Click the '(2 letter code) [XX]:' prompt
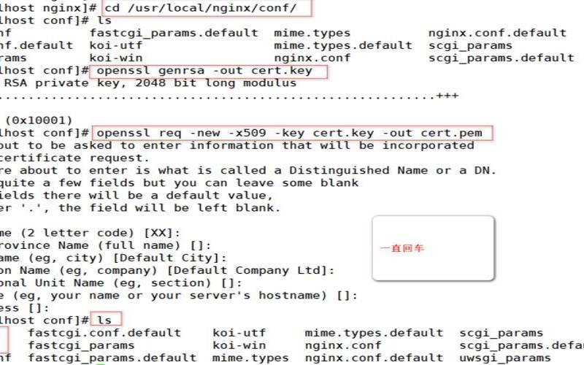Viewport: 584px width, 365px height. pos(101,233)
